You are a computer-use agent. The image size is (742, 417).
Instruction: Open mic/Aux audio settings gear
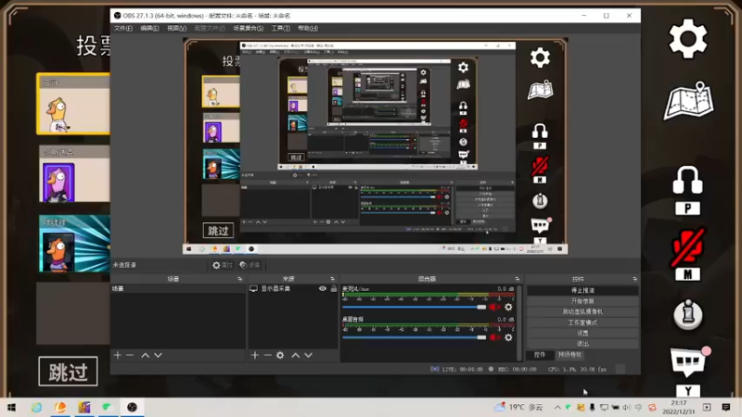pyautogui.click(x=508, y=308)
